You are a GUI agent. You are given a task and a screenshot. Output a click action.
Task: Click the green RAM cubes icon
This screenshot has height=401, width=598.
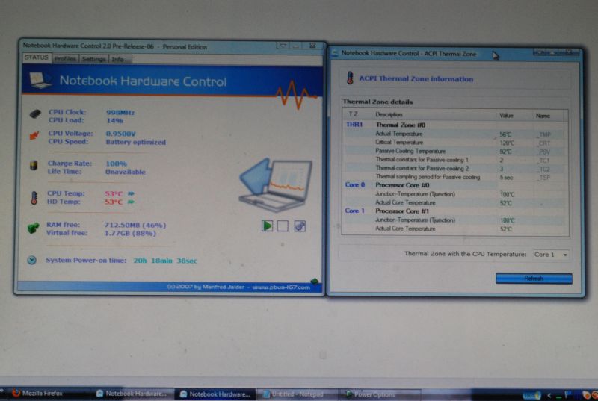click(x=33, y=228)
